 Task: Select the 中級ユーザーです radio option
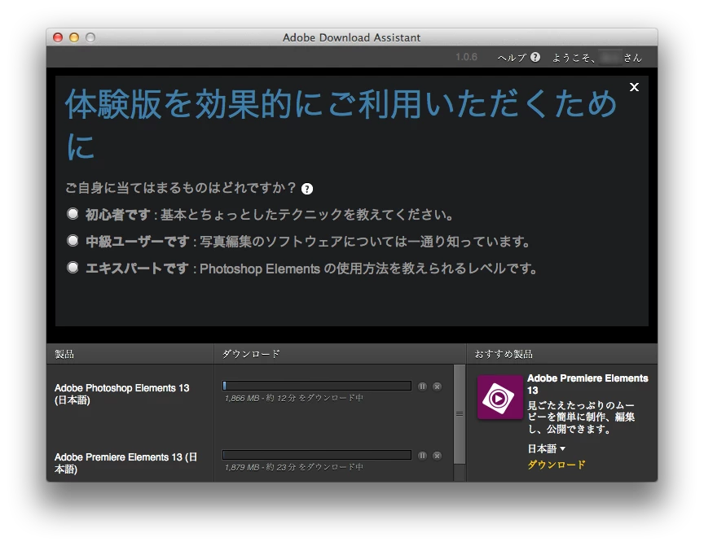pyautogui.click(x=73, y=241)
